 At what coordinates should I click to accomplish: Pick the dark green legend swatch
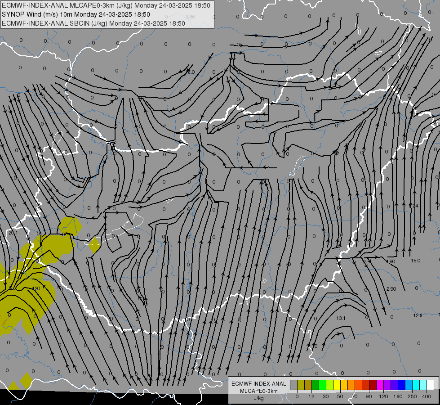[316, 385]
